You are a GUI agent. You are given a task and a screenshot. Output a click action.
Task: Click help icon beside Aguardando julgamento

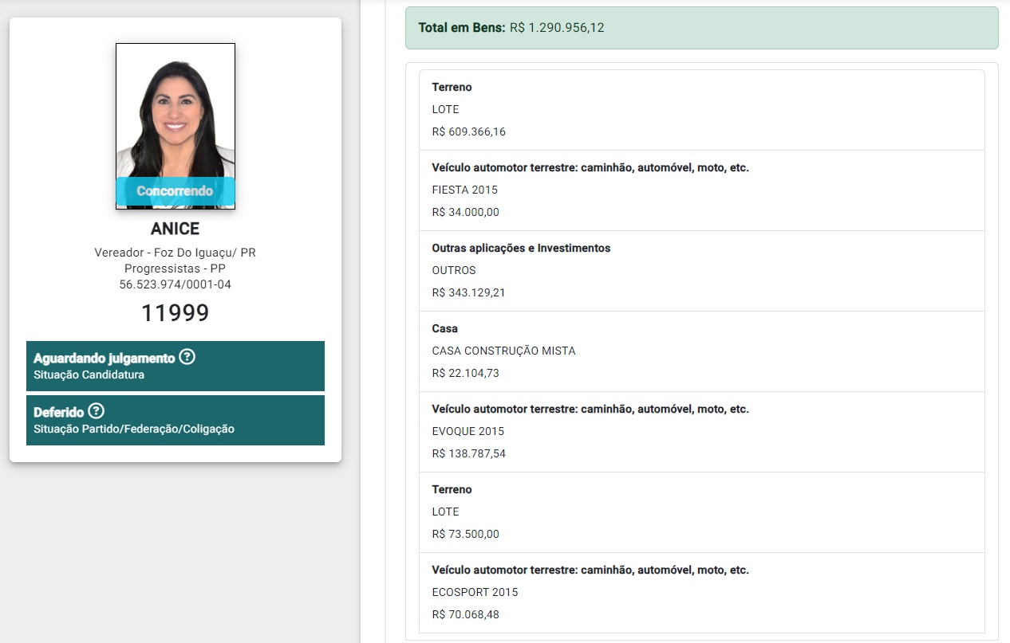click(187, 357)
